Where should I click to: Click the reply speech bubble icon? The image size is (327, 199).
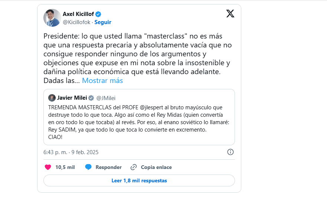click(88, 167)
